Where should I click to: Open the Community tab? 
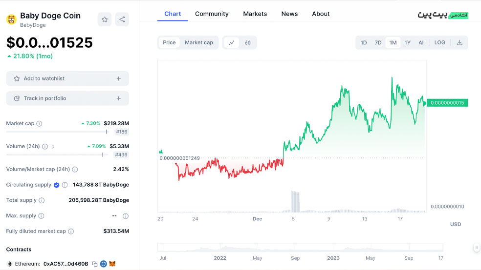tap(212, 14)
